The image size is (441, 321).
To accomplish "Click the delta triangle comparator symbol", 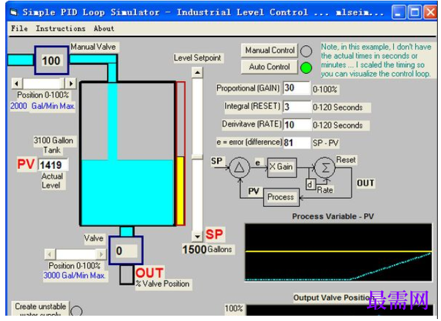I will pos(239,167).
